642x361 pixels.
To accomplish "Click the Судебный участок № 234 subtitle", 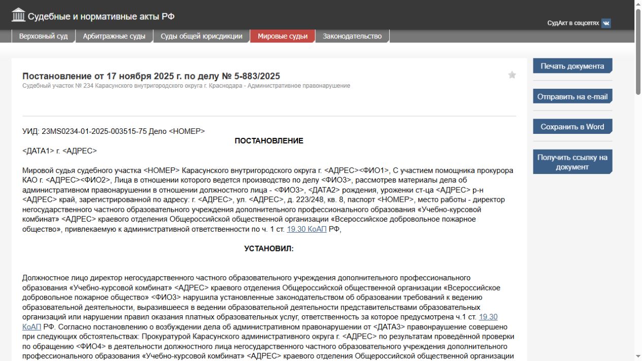I will coord(186,86).
